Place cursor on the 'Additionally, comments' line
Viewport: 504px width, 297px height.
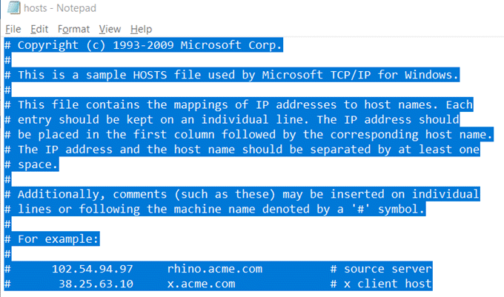click(x=248, y=194)
